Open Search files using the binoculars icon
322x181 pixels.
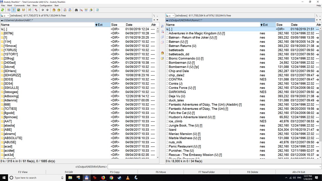pyautogui.click(x=76, y=10)
